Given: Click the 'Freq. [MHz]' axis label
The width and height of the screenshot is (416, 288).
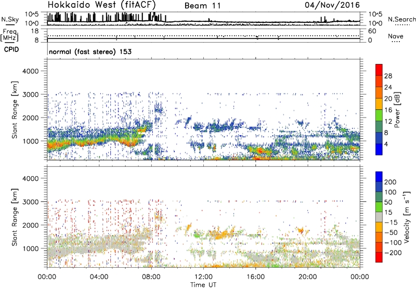Looking at the screenshot, I should click(10, 35).
